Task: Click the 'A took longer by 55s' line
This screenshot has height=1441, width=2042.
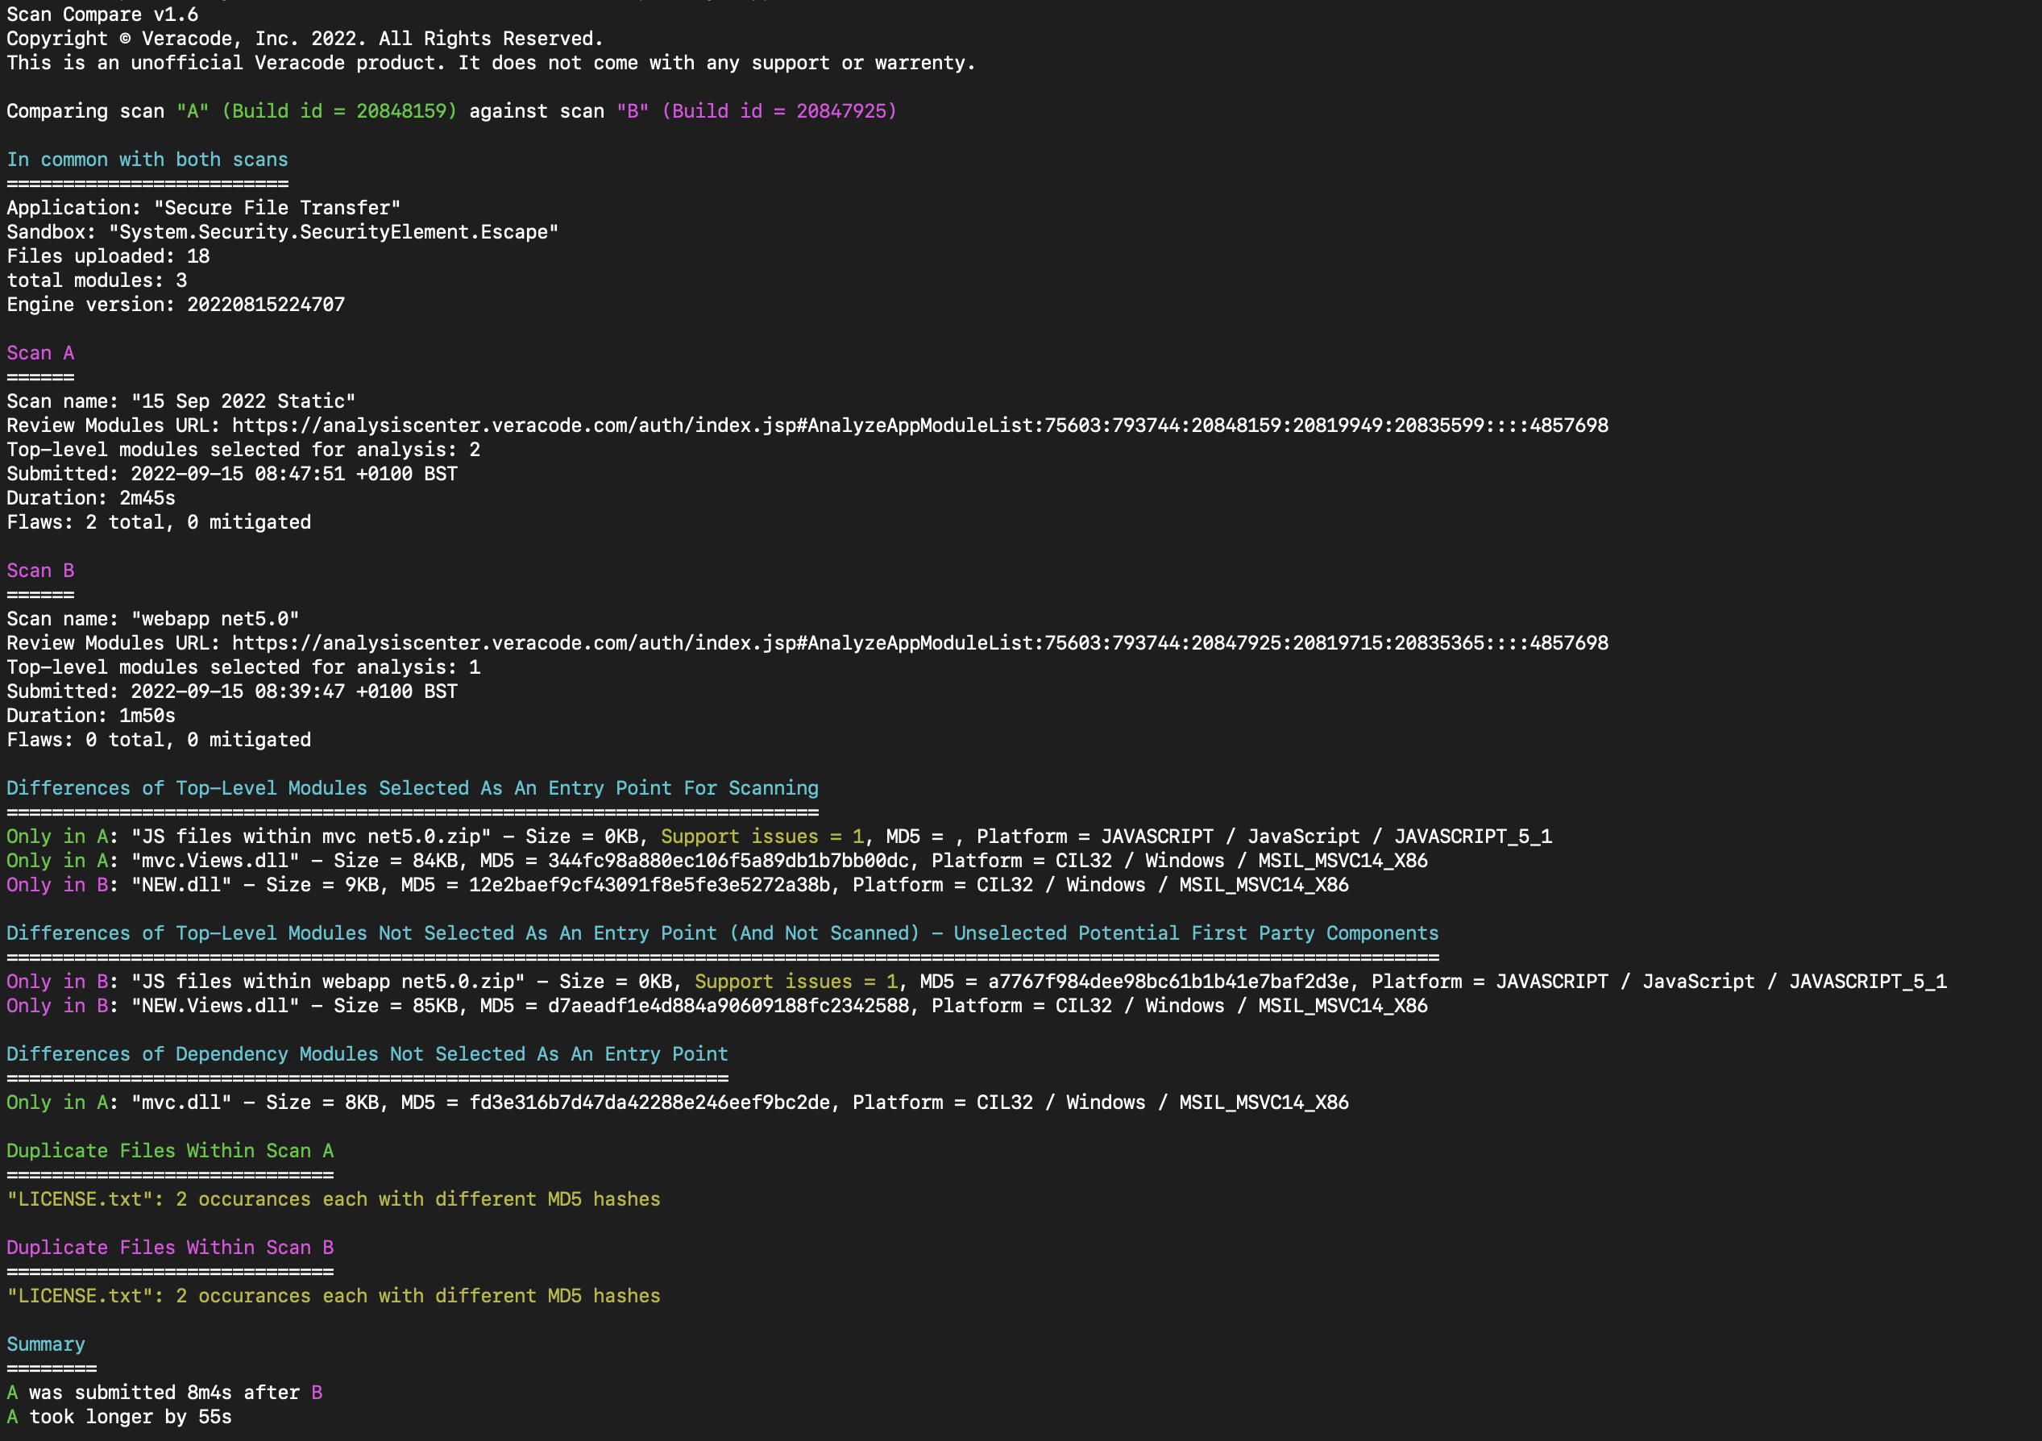Action: click(x=119, y=1417)
